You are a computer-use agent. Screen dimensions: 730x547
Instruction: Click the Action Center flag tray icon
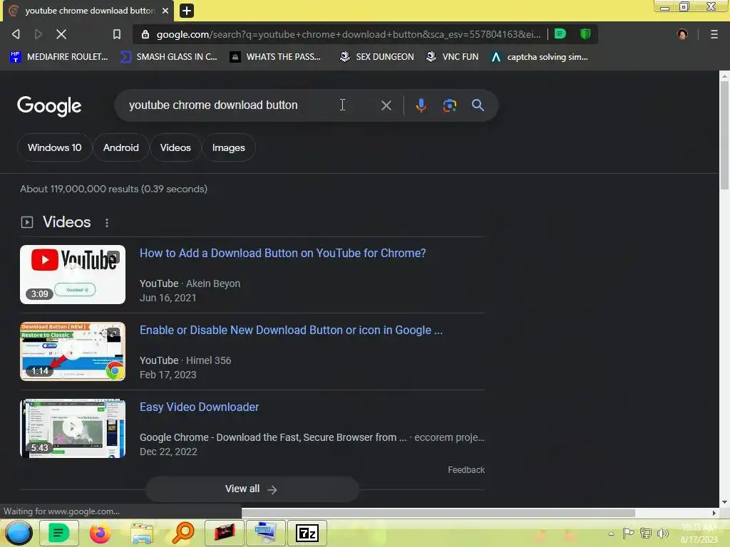pos(628,533)
